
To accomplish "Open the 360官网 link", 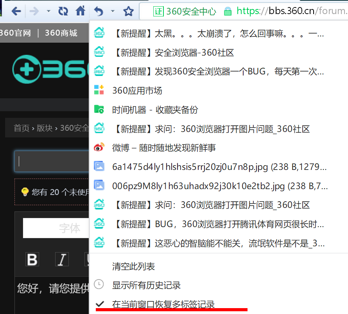I will pyautogui.click(x=15, y=33).
